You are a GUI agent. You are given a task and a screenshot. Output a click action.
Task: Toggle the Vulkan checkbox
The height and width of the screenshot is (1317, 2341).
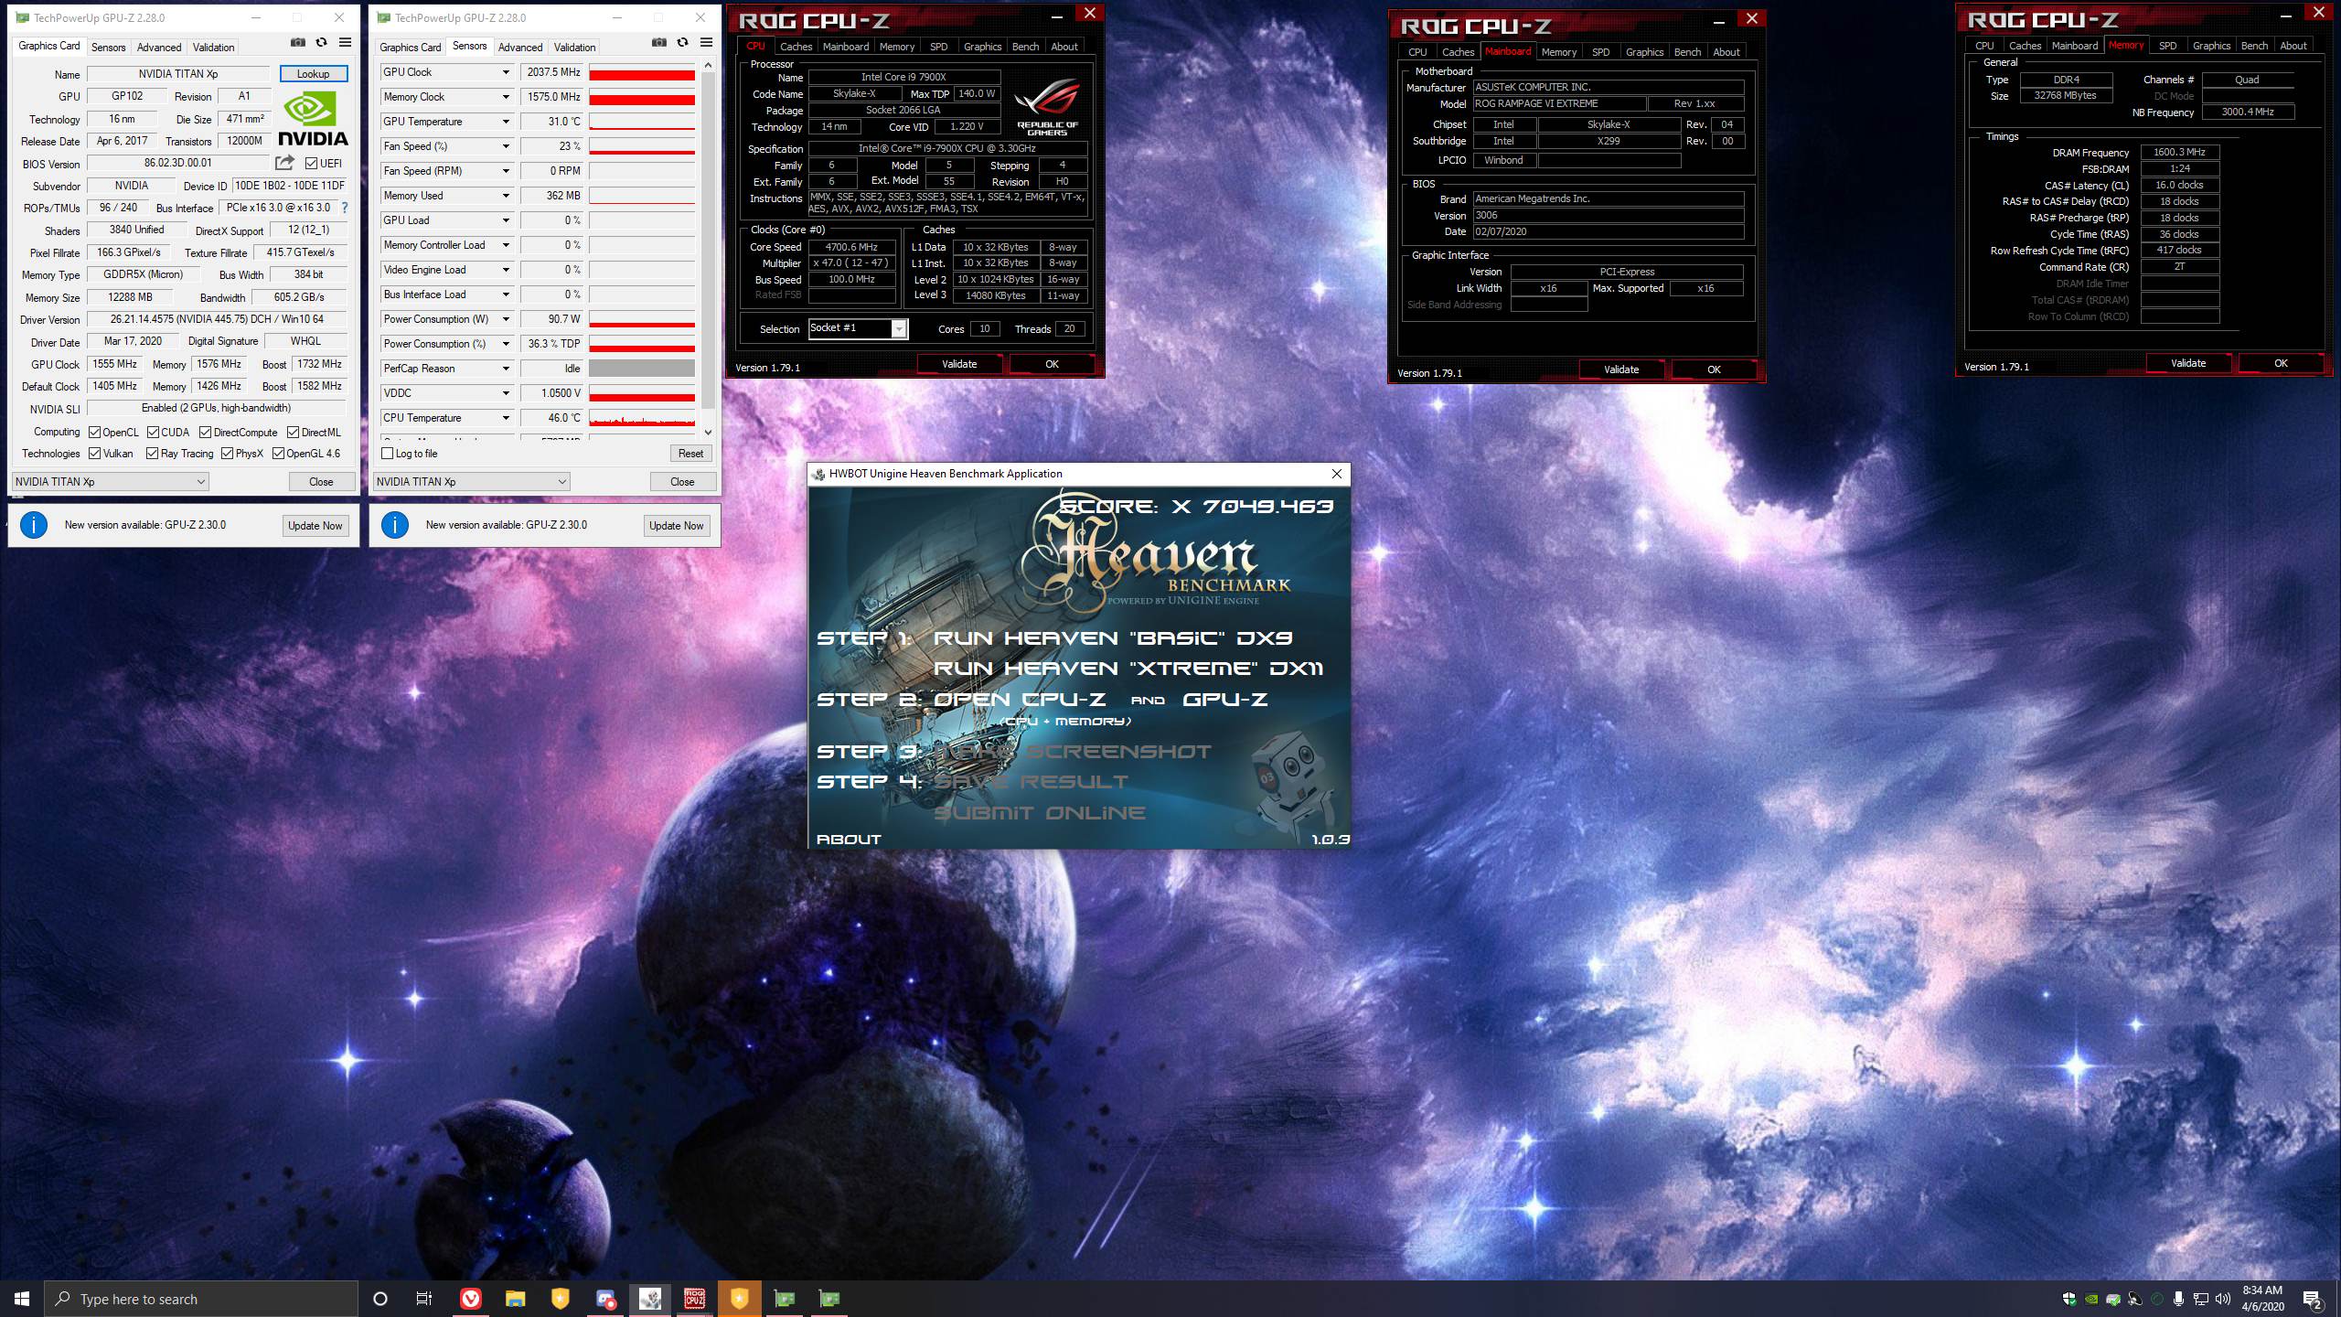94,454
